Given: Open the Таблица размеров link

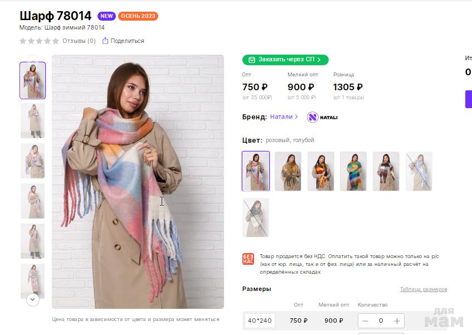Looking at the screenshot, I should (423, 289).
